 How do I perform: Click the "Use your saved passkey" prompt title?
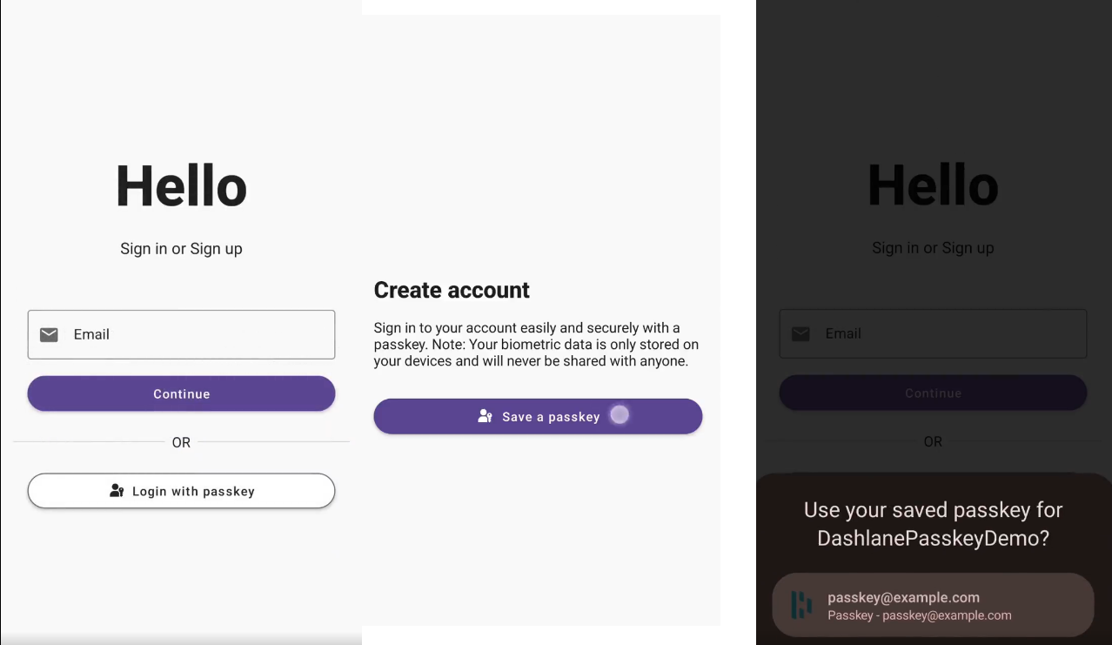click(x=933, y=524)
